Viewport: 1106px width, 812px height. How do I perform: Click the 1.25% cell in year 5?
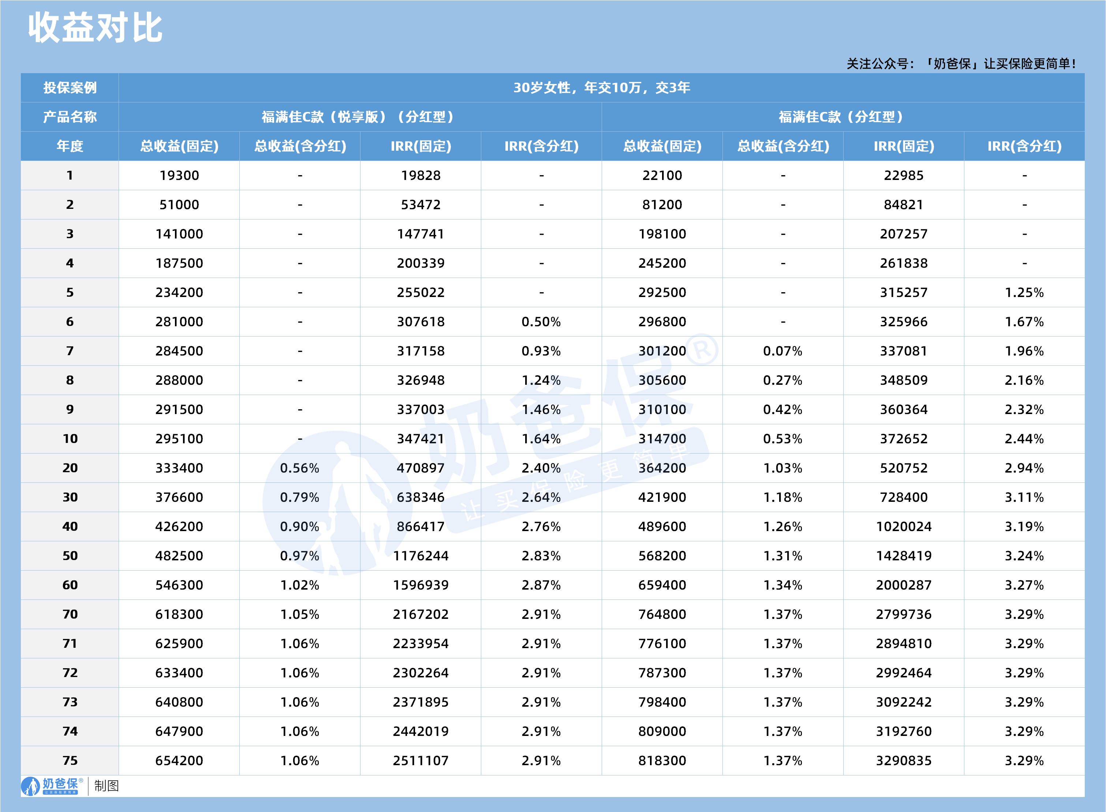[1024, 293]
